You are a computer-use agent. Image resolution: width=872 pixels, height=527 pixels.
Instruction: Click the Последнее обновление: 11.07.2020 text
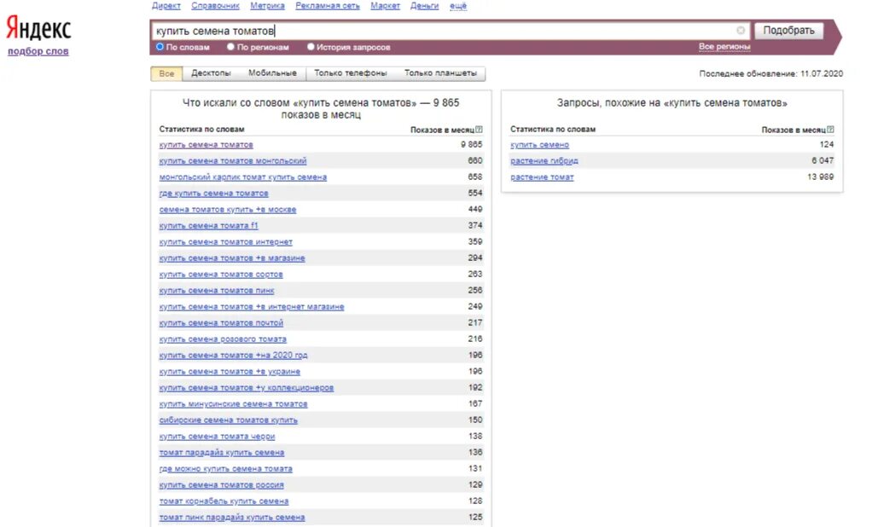point(770,73)
